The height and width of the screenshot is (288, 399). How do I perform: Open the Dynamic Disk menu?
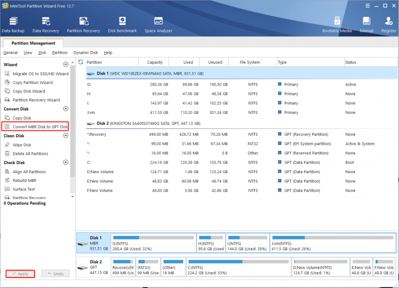(x=85, y=53)
